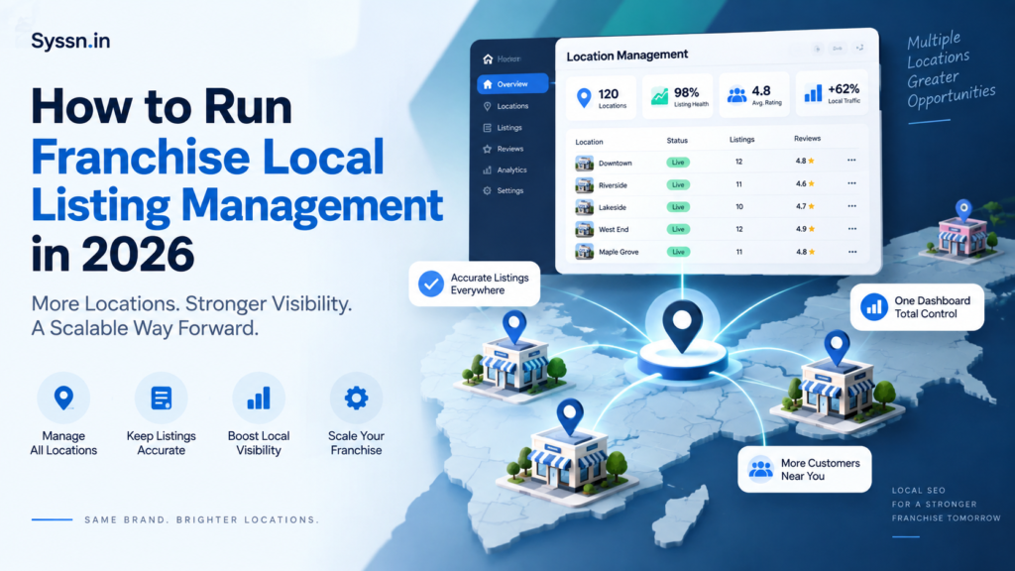
Task: Click the Live status badge for Maple Grove
Action: [x=678, y=252]
